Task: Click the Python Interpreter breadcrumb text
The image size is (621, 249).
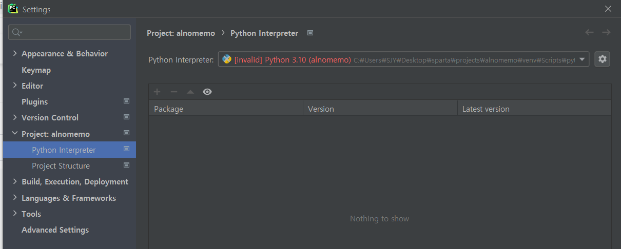Action: tap(264, 33)
